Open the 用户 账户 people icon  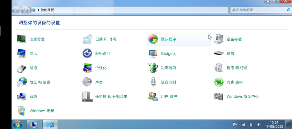click(153, 96)
